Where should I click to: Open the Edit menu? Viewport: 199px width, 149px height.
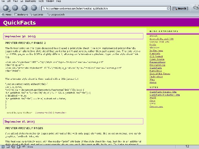pos(9,1)
